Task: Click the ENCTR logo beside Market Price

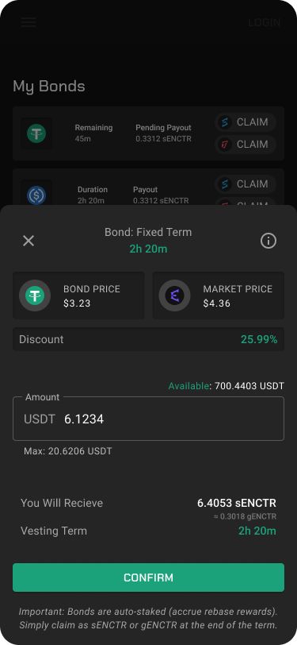Action: pyautogui.click(x=174, y=295)
